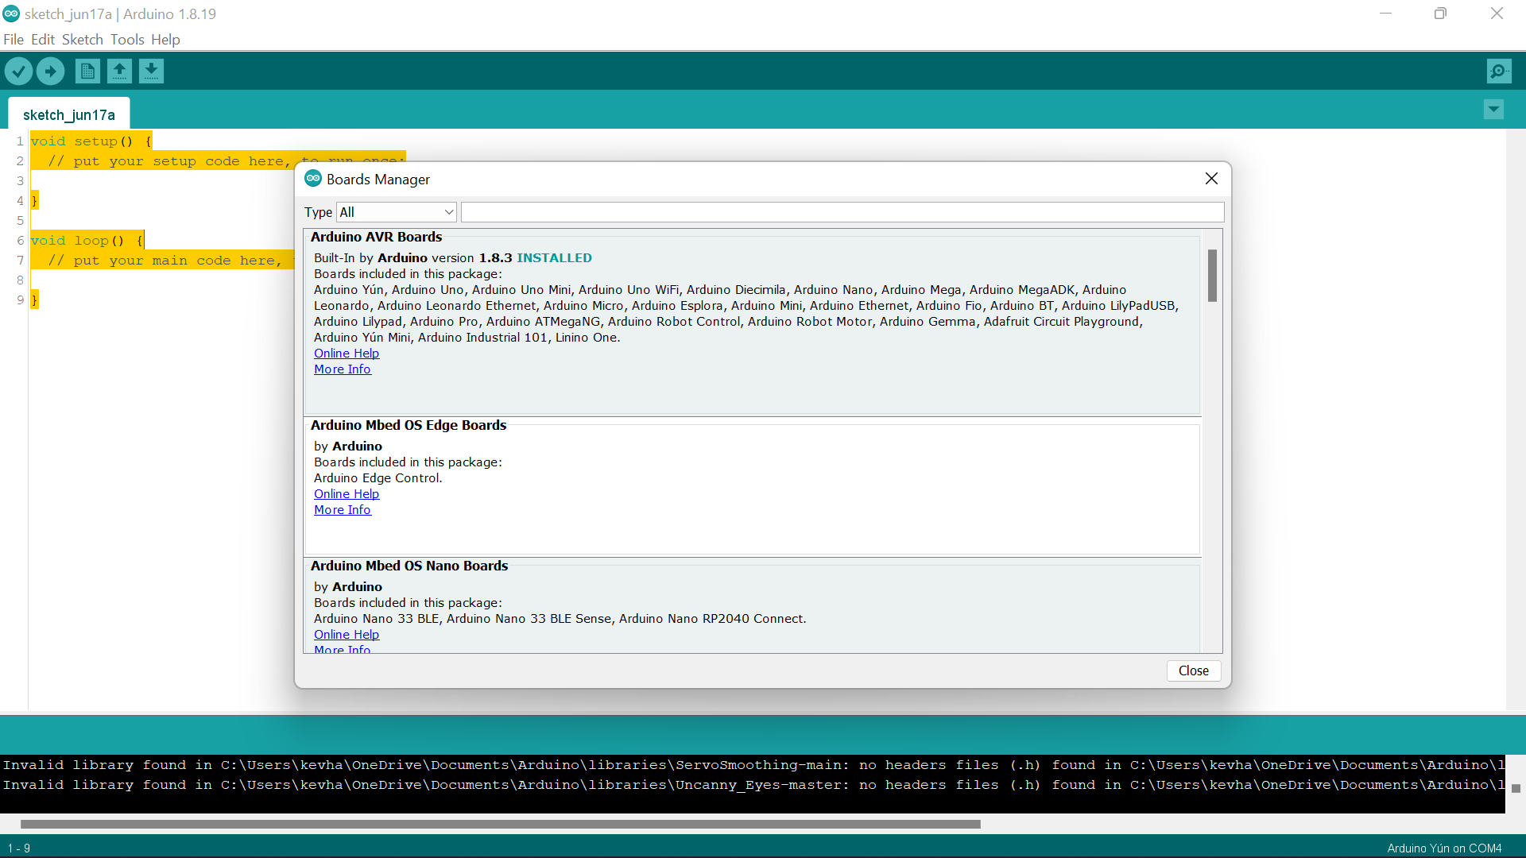Open the File menu
Image resolution: width=1526 pixels, height=858 pixels.
pyautogui.click(x=14, y=40)
